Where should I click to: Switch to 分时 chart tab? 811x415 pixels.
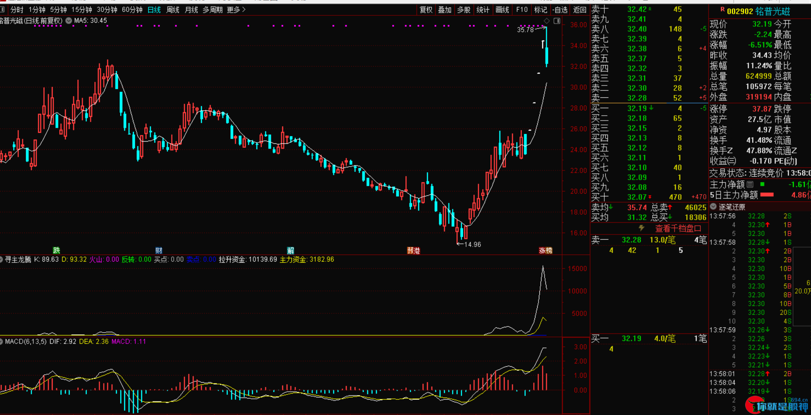coord(17,10)
